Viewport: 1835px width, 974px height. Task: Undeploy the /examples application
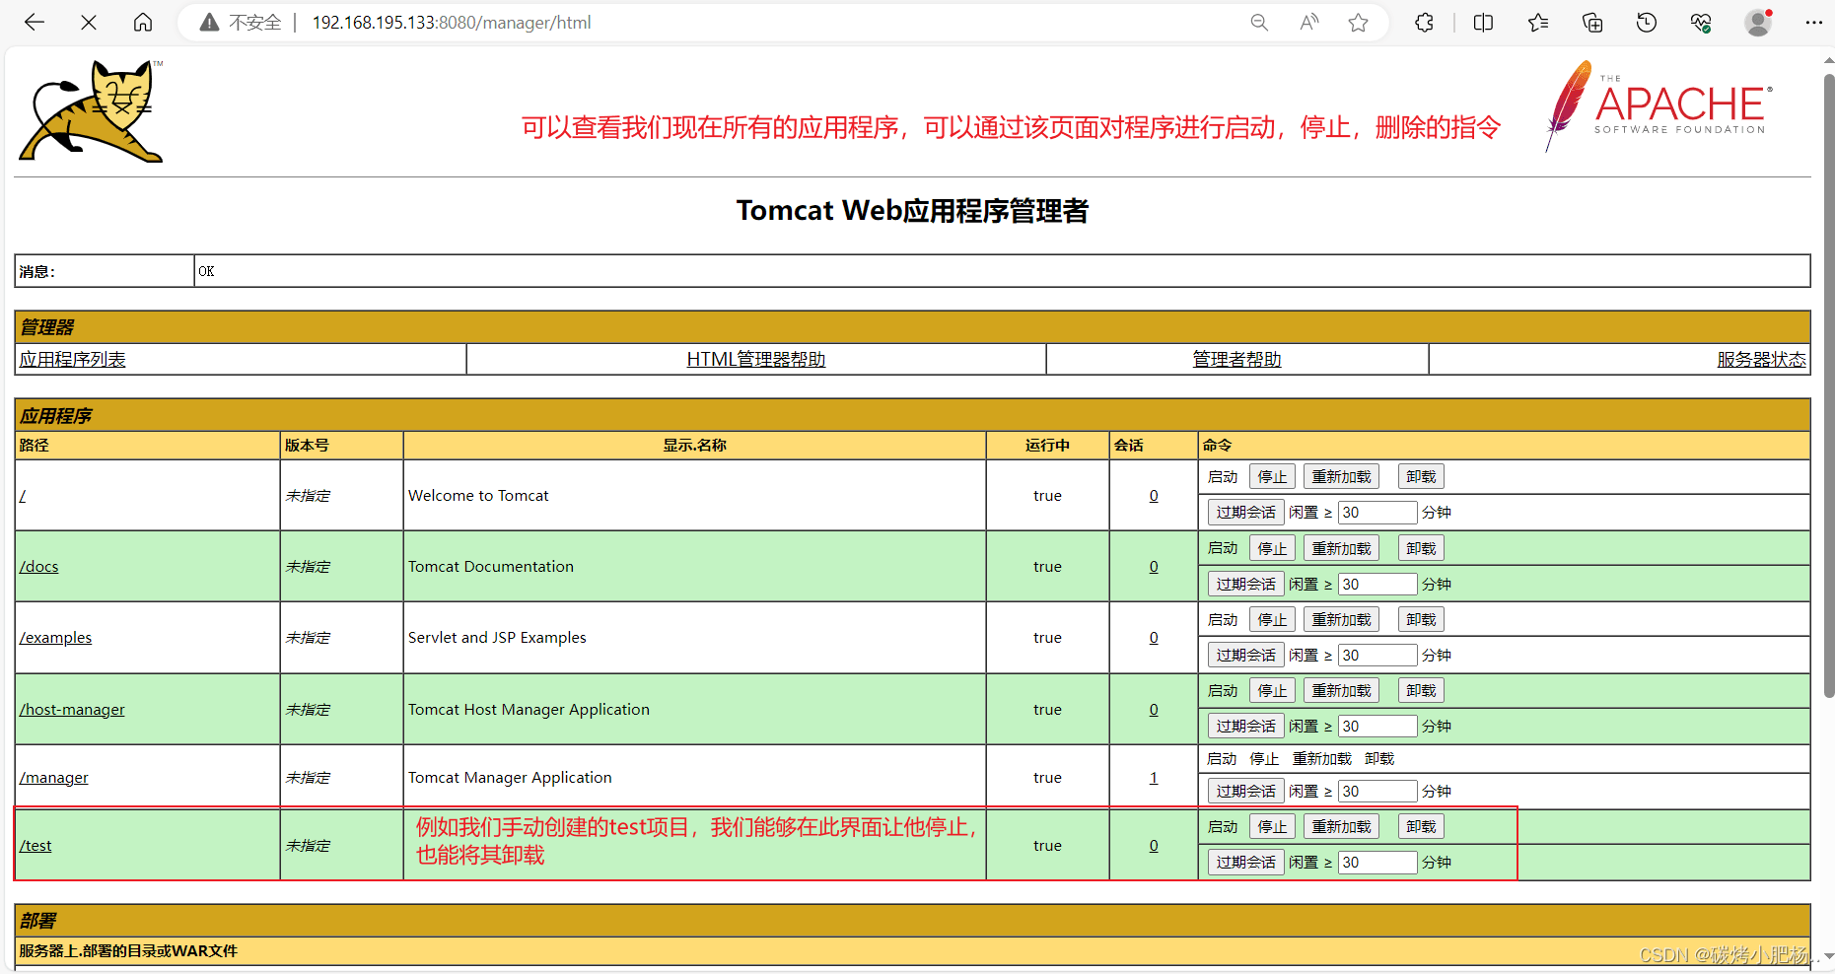click(1421, 620)
